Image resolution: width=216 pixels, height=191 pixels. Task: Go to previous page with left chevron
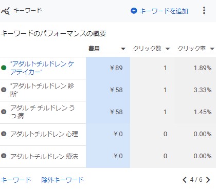click(x=185, y=180)
